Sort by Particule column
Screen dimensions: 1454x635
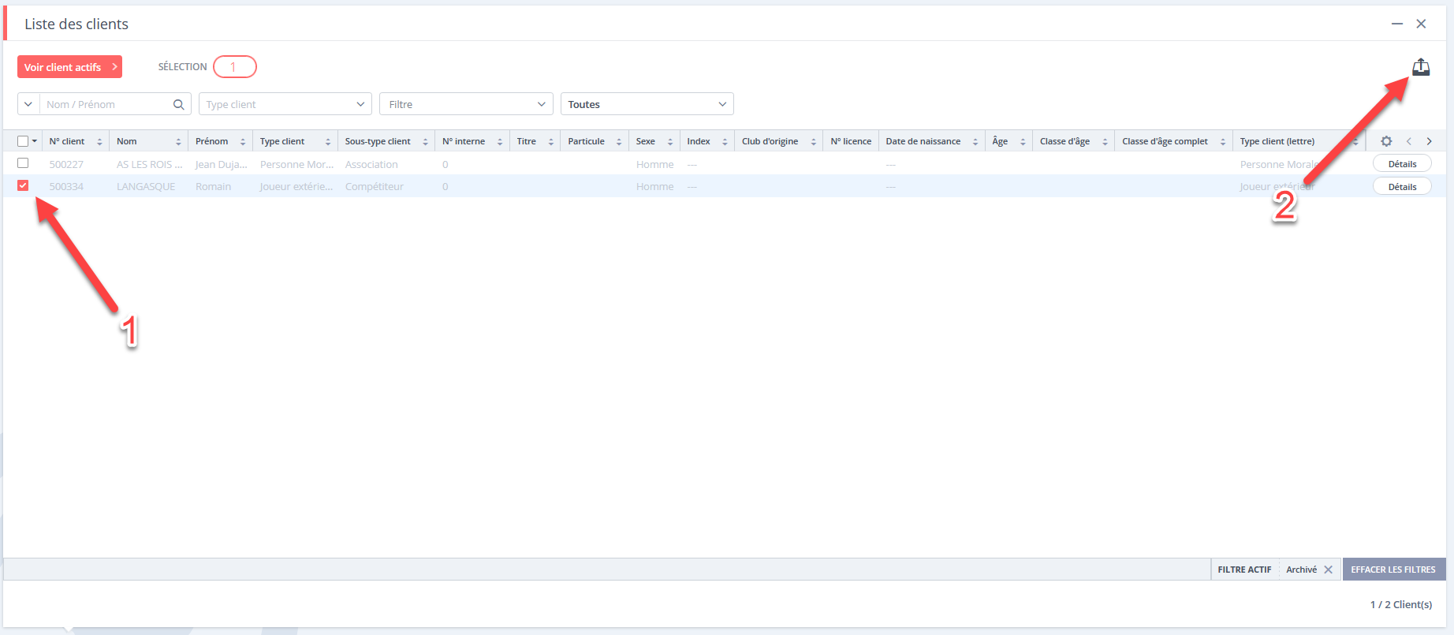click(619, 142)
